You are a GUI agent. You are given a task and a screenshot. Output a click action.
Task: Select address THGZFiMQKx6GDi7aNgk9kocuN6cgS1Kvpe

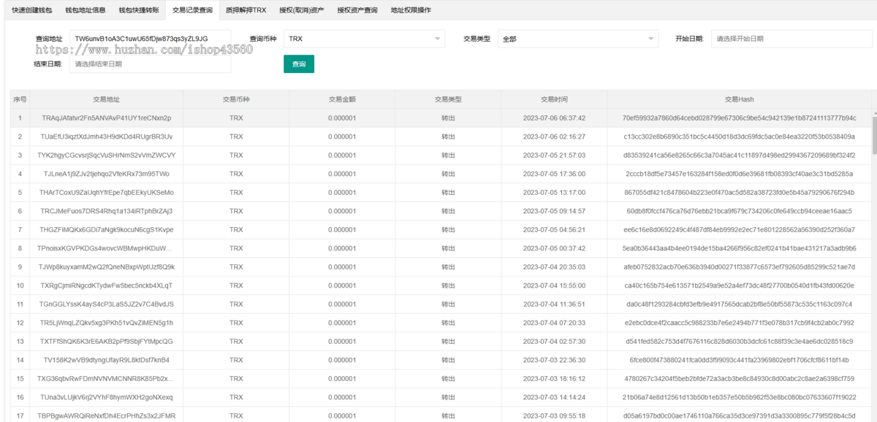coord(107,229)
